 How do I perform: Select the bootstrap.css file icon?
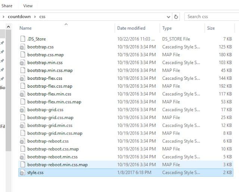coord(22,47)
